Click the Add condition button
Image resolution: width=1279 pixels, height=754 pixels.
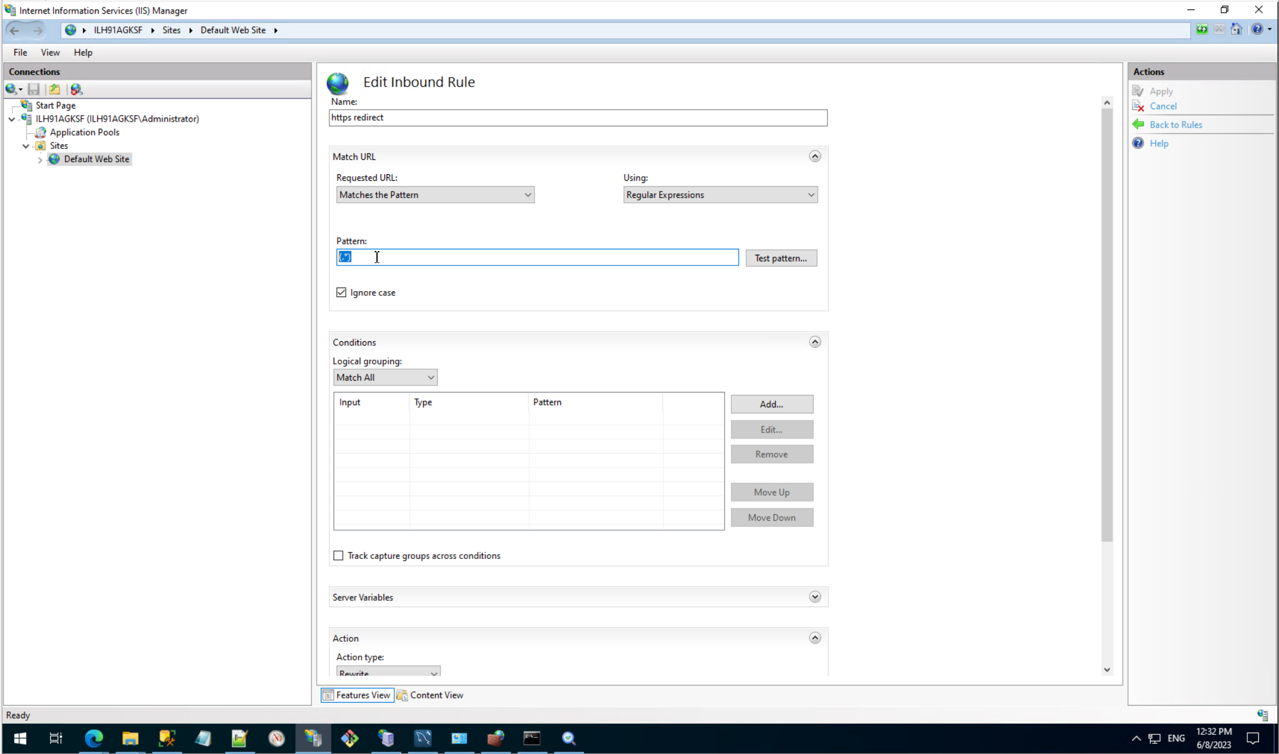point(771,404)
